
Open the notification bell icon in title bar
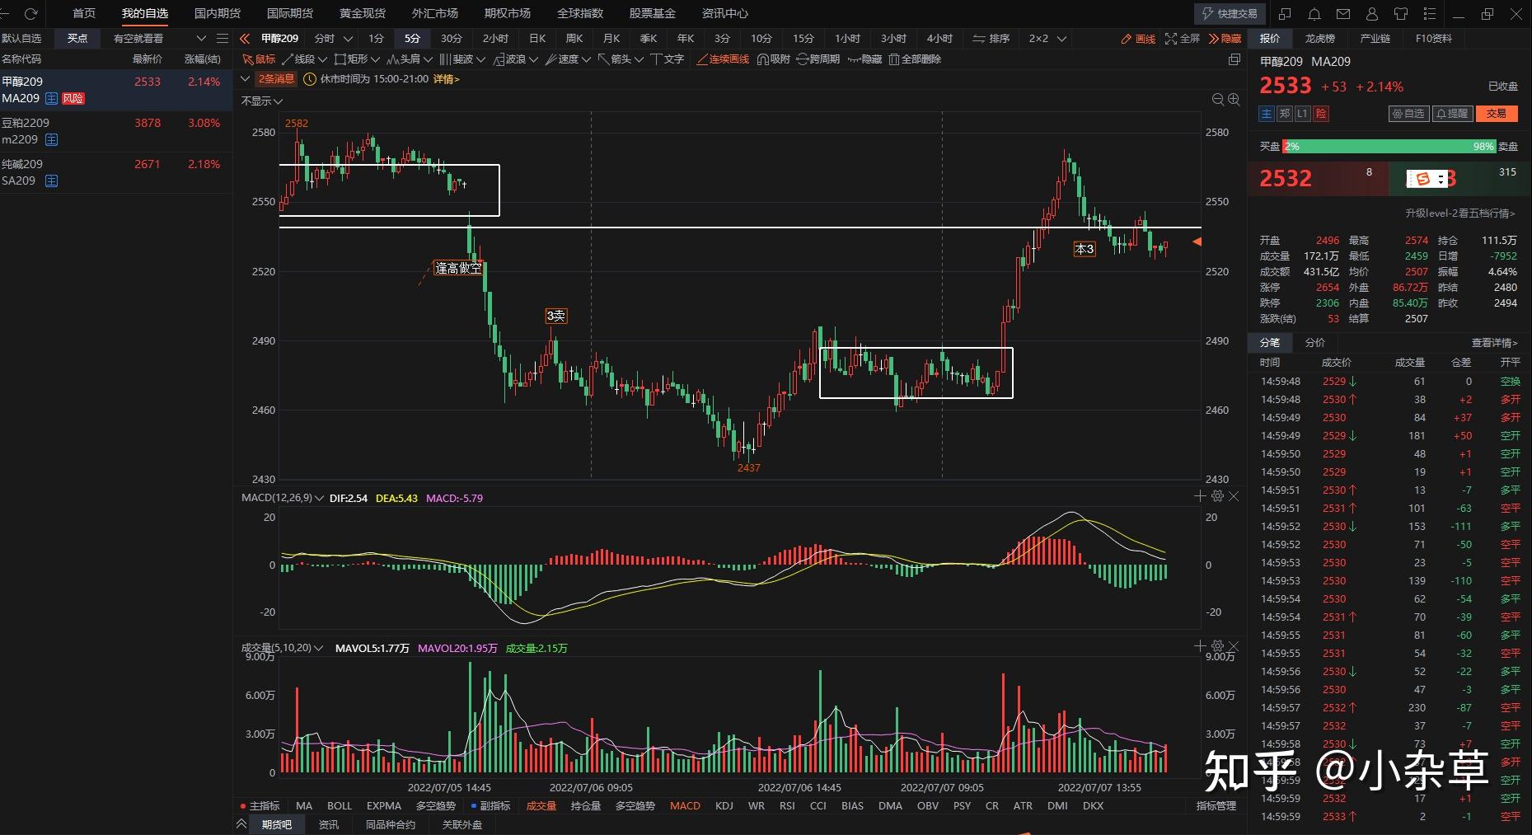1314,14
